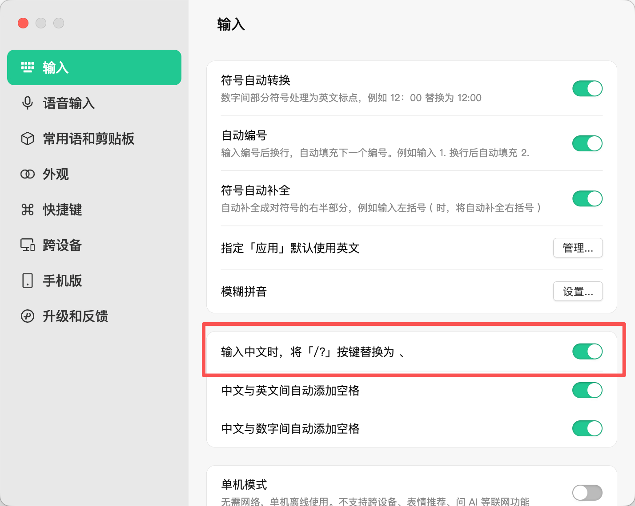Image resolution: width=635 pixels, height=506 pixels.
Task: Close the settings window with red button
Action: (23, 23)
